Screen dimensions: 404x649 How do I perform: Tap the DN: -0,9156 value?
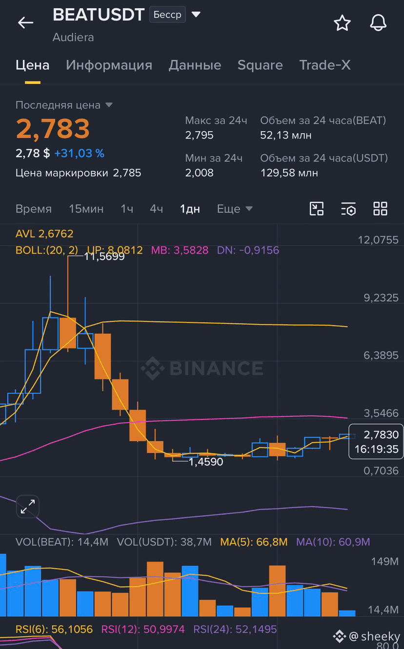[248, 250]
